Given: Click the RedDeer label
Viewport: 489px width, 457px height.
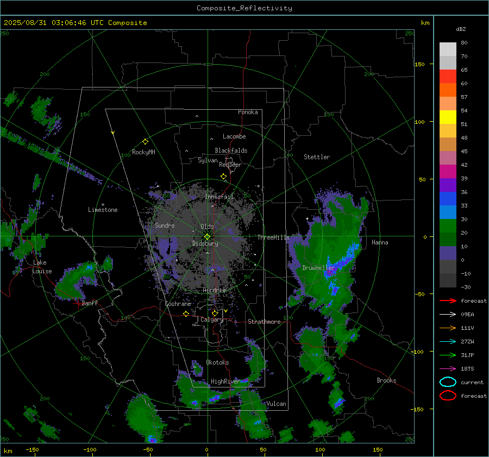Looking at the screenshot, I should pos(230,165).
